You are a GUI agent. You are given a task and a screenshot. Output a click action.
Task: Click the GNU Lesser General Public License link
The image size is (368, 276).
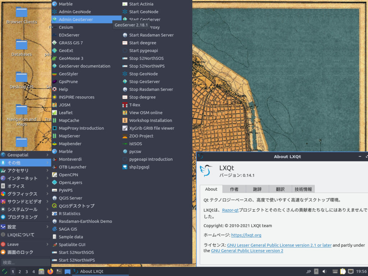(279, 245)
